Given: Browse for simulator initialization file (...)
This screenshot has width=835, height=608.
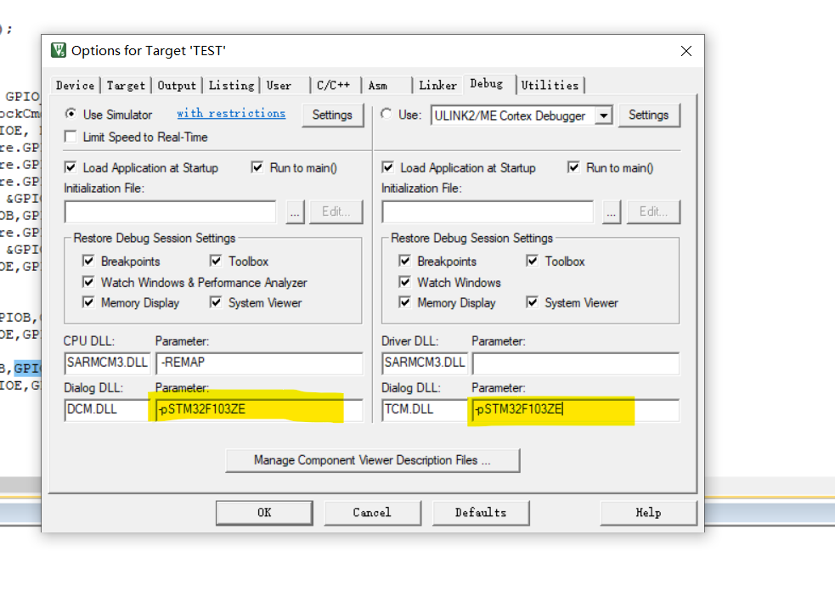Looking at the screenshot, I should pos(295,212).
